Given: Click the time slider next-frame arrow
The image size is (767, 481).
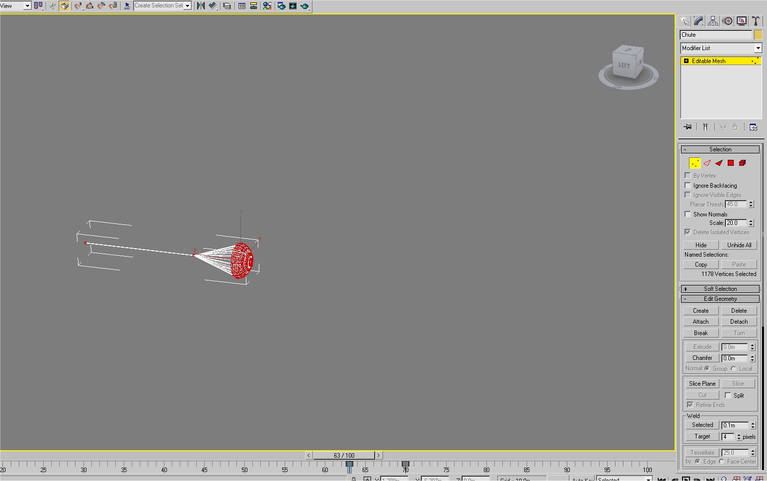Looking at the screenshot, I should [379, 455].
